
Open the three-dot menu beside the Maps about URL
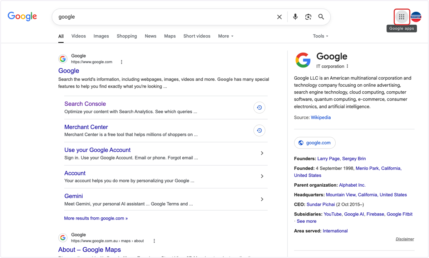154,241
